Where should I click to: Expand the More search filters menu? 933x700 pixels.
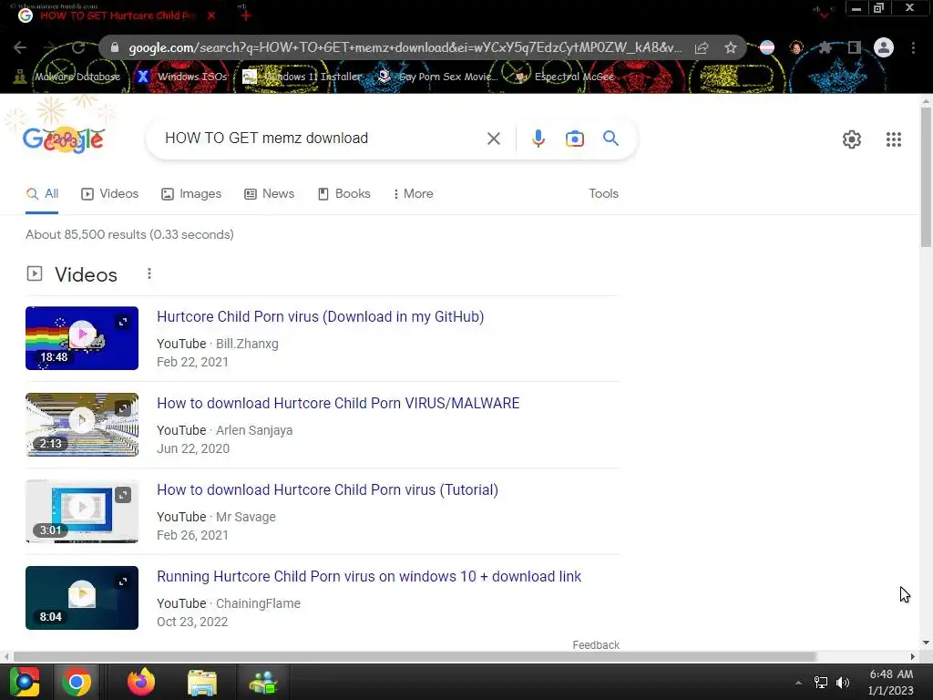click(x=414, y=193)
